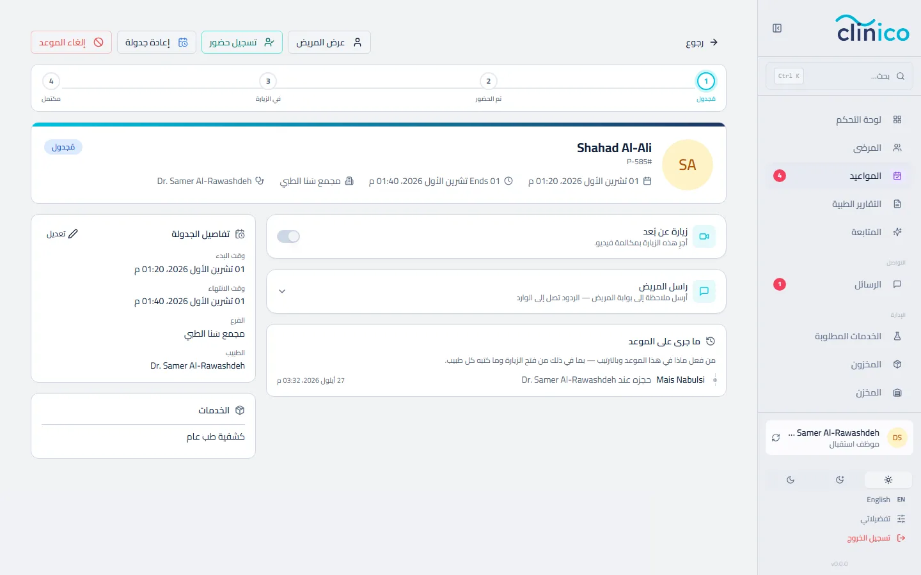
Task: Go back using the رجوع arrow button
Action: click(x=702, y=42)
